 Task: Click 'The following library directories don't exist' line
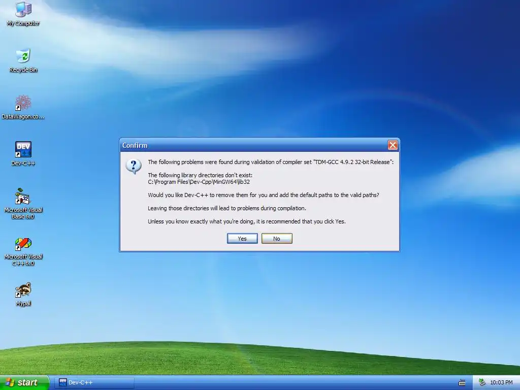(x=200, y=175)
